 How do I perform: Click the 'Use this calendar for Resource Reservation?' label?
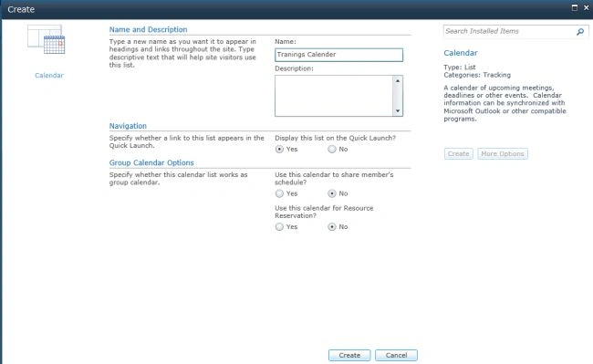coord(324,212)
